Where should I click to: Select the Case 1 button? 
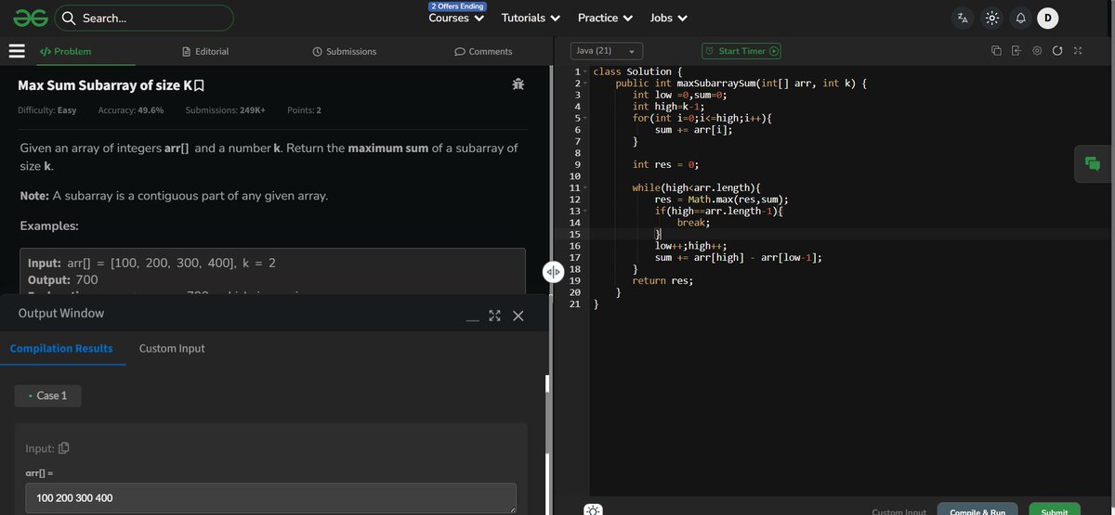(x=47, y=395)
